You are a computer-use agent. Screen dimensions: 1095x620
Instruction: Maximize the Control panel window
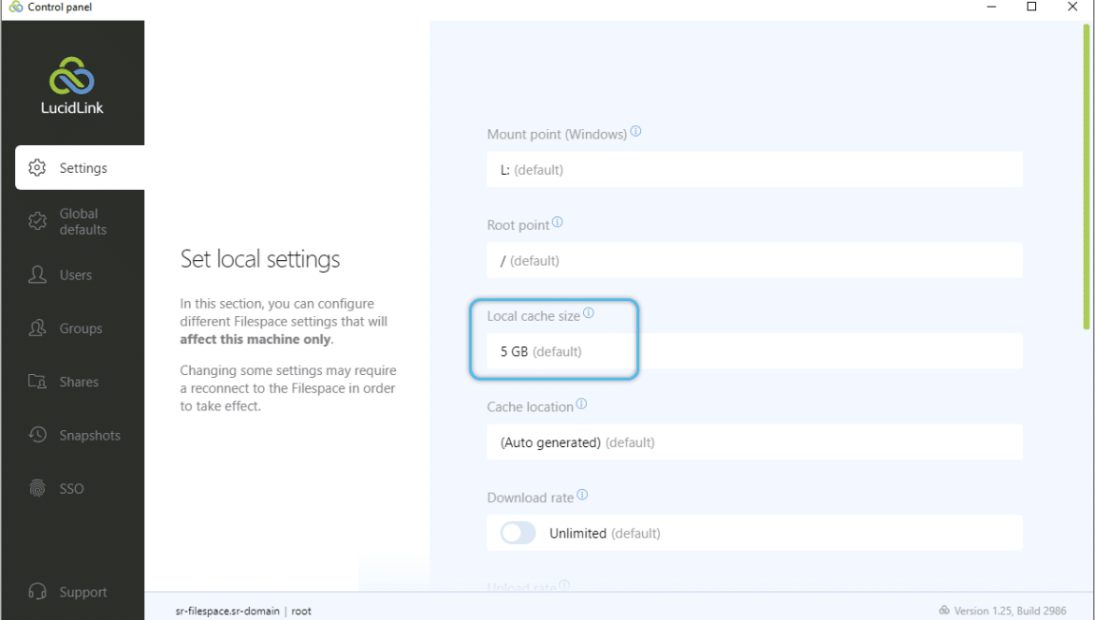click(x=1031, y=7)
